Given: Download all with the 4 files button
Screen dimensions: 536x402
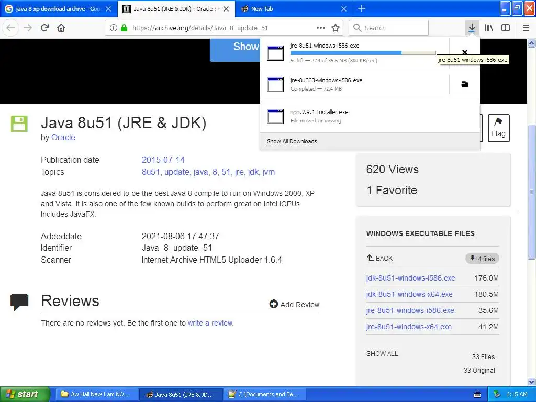Looking at the screenshot, I should (482, 259).
